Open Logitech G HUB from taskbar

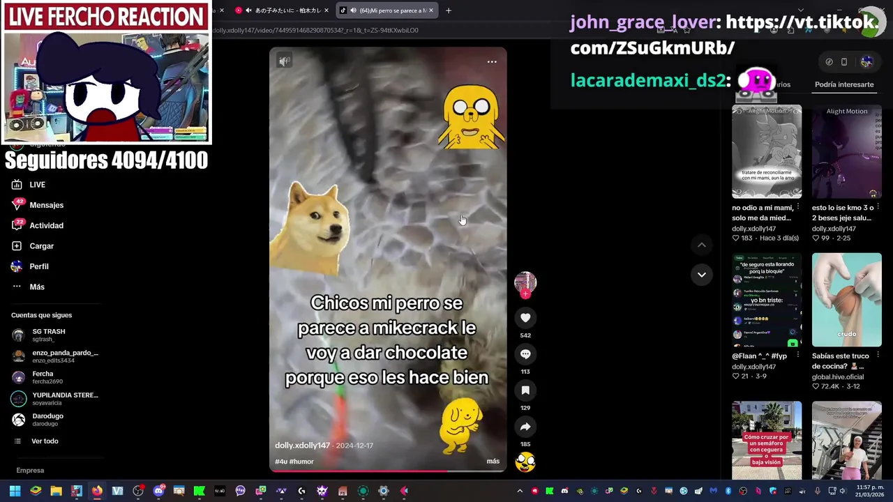[301, 491]
